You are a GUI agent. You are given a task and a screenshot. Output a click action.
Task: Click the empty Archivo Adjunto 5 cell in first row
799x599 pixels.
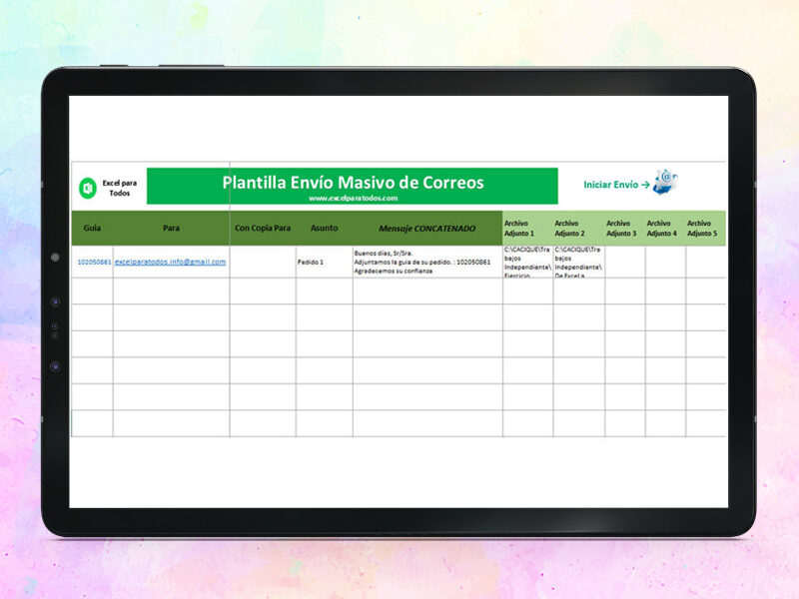pyautogui.click(x=706, y=262)
